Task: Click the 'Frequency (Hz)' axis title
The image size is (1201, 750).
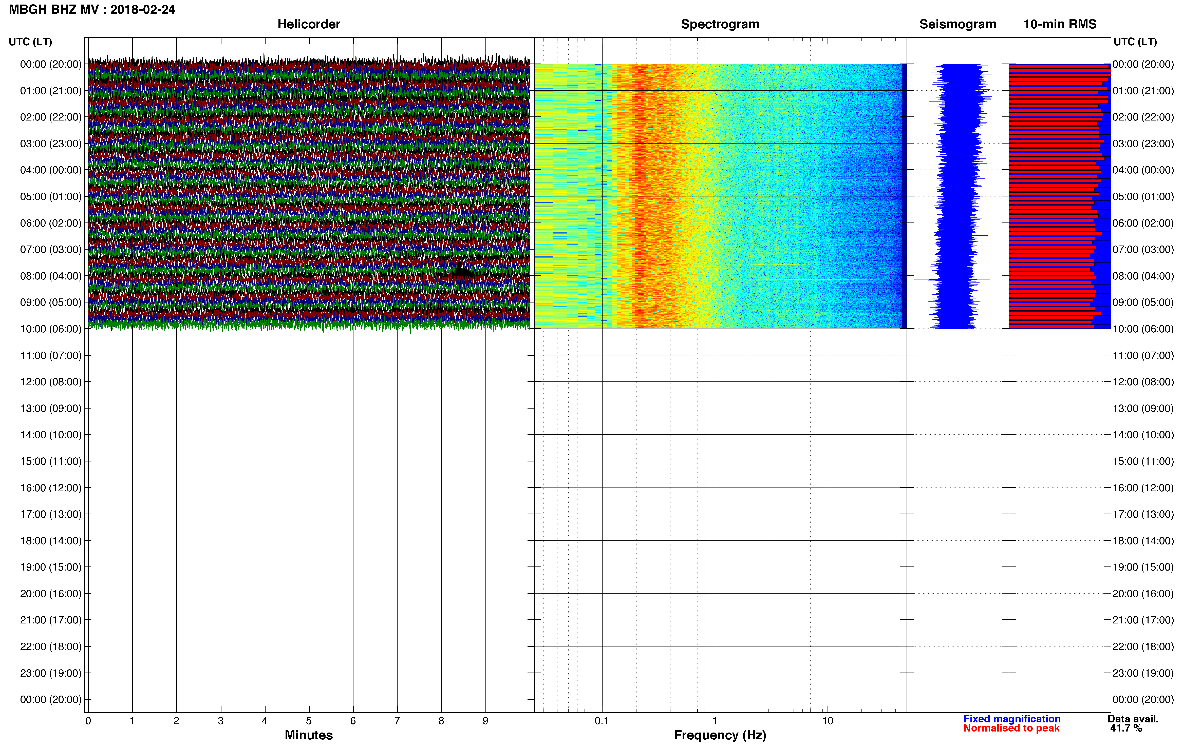Action: point(720,735)
